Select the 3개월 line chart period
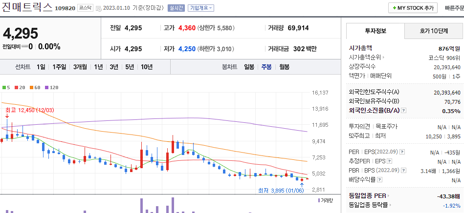 [80, 67]
